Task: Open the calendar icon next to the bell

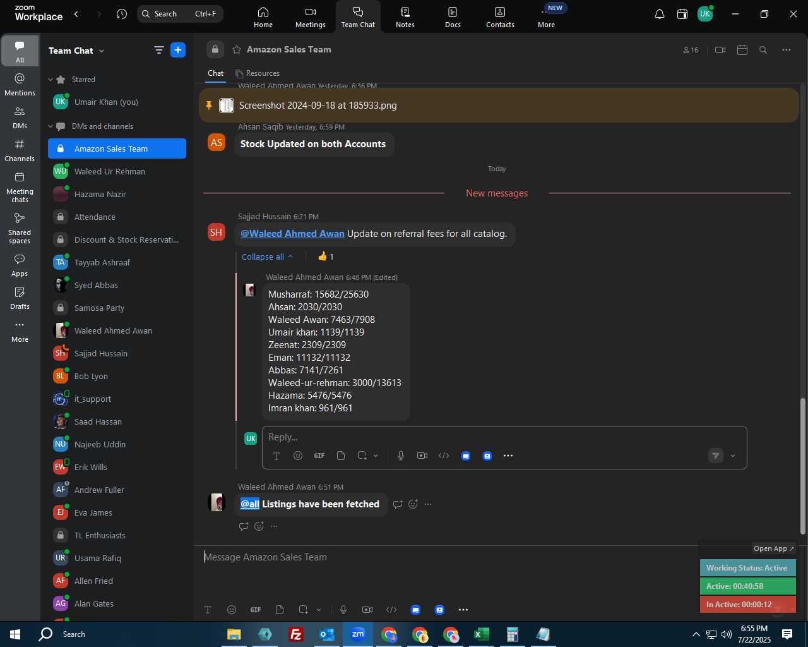Action: coord(682,14)
